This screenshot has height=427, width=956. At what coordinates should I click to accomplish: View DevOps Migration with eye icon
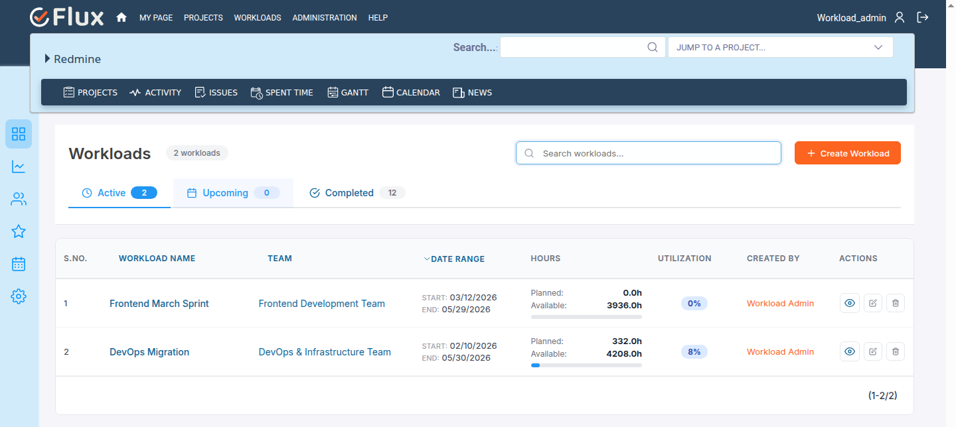pyautogui.click(x=850, y=351)
